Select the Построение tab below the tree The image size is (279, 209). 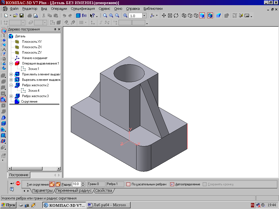19,175
